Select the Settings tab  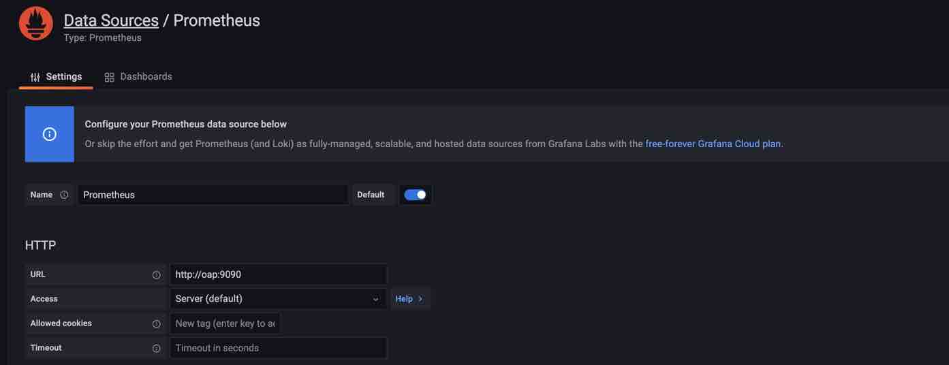pos(63,76)
